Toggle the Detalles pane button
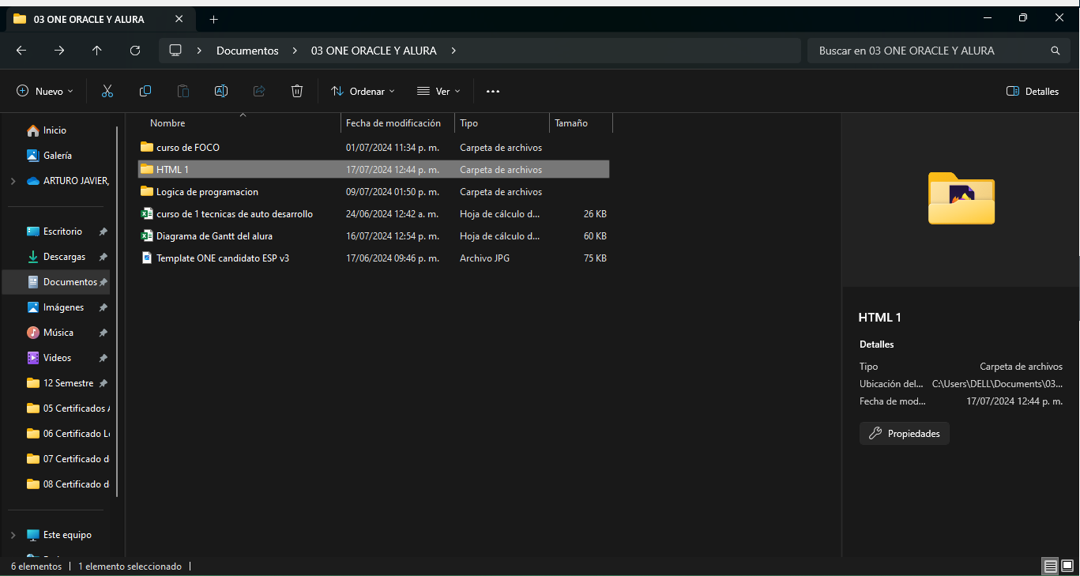Screen dimensions: 1080x576 (1033, 92)
